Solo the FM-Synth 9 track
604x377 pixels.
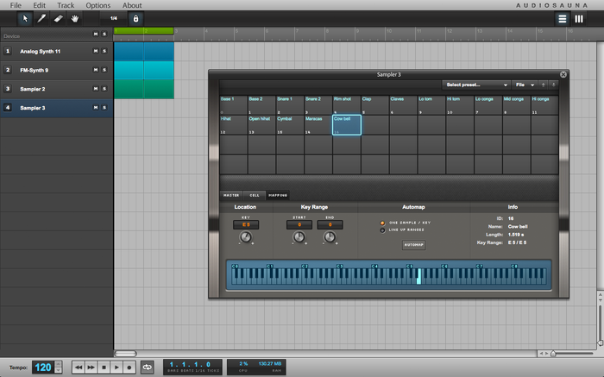click(x=104, y=70)
